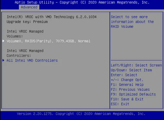This screenshot has height=120, width=164.
Task: Open Volume0 RAID5(Parity) volume entry
Action: (x=49, y=41)
